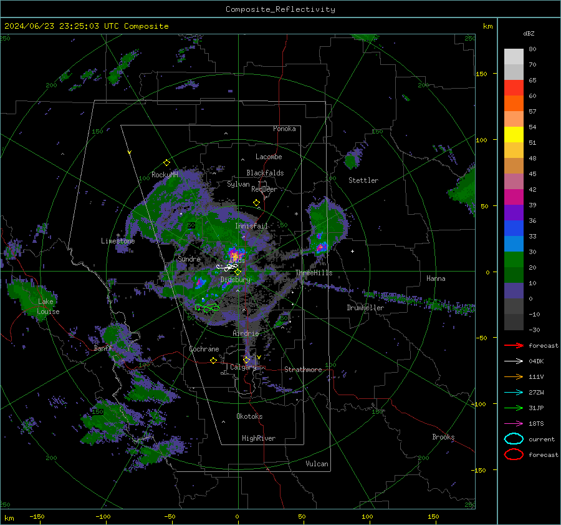Image resolution: width=561 pixels, height=525 pixels.
Task: Click the intense magenta storm core above Olds
Action: point(234,255)
